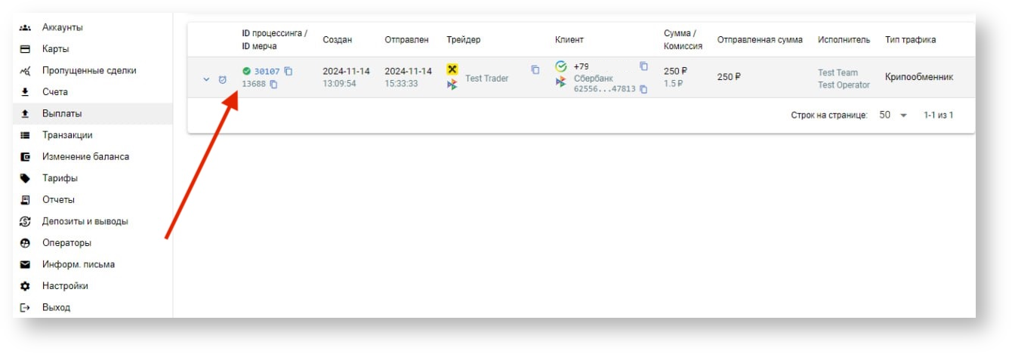Open the rows-per-page dropdown showing 50
Screen dimensions: 1012x354
click(x=893, y=115)
